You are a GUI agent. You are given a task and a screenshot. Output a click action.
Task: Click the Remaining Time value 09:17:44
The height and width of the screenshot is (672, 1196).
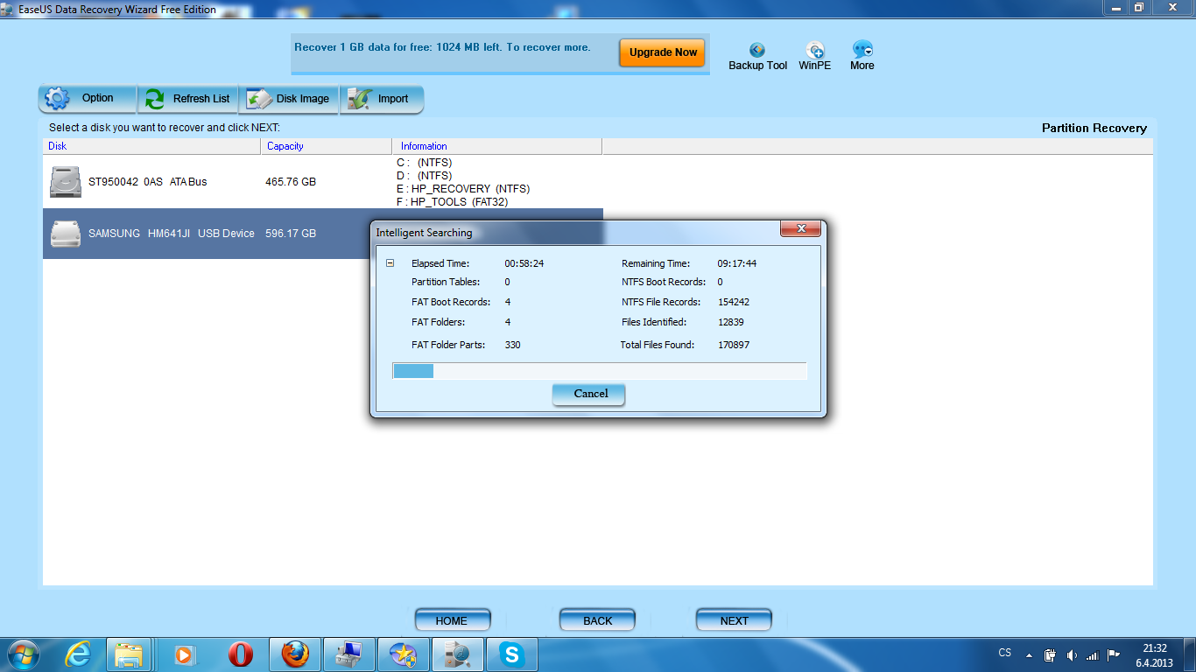pos(737,263)
